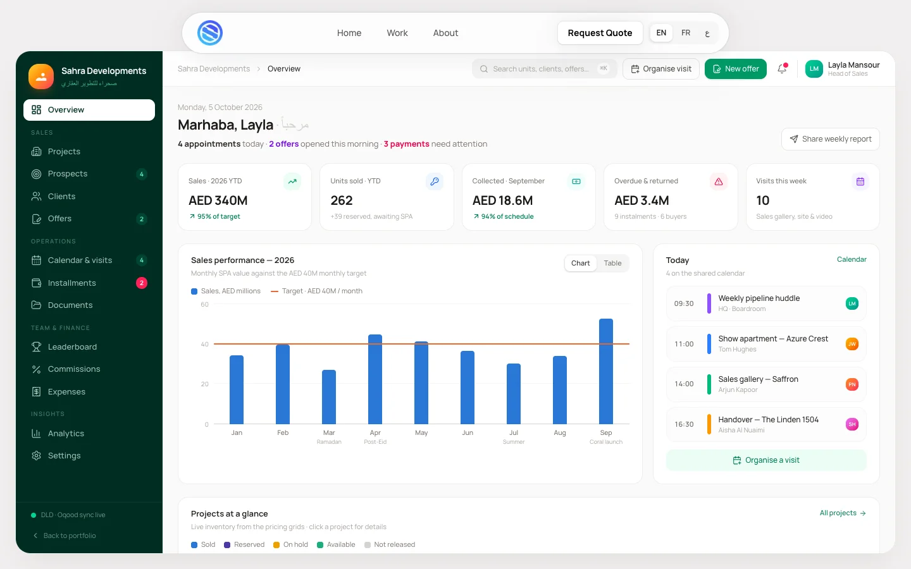Click the search magnifier icon

tap(484, 69)
